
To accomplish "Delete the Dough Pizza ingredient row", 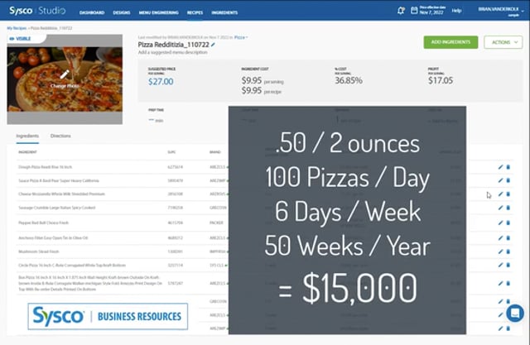I will tap(508, 167).
